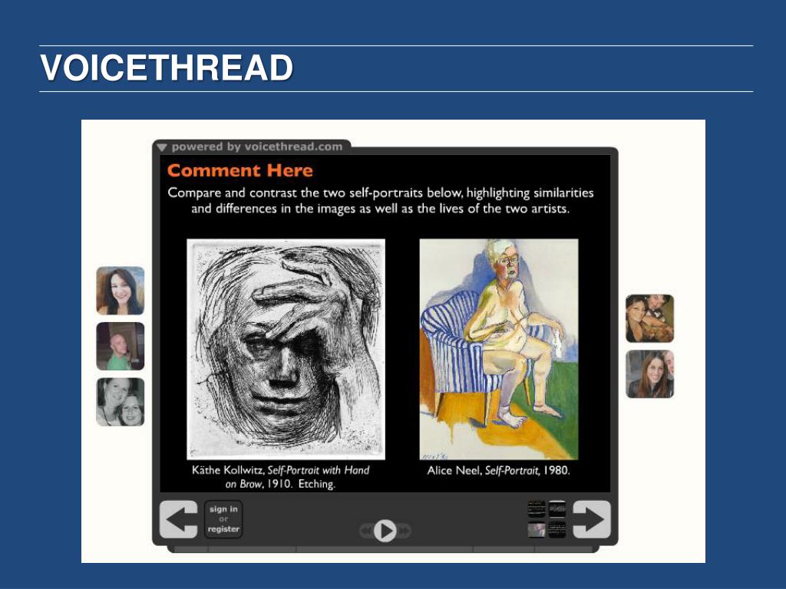Screen dimensions: 786x589
Task: Select lower right avatar of long-haired woman
Action: click(649, 374)
